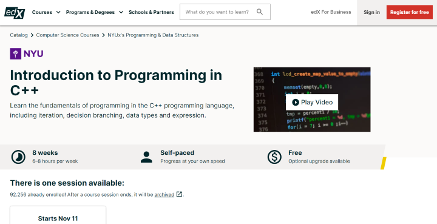Image resolution: width=437 pixels, height=224 pixels.
Task: Expand the Courses dropdown chevron
Action: tap(58, 12)
